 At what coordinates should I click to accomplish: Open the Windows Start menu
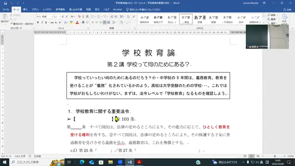4,162
